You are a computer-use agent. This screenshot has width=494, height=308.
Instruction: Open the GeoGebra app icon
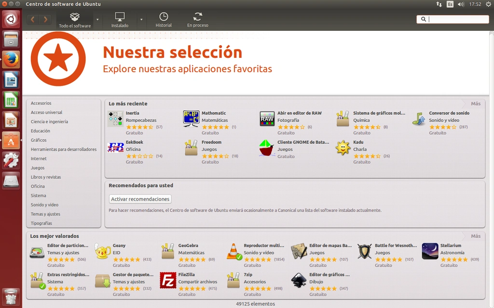pyautogui.click(x=167, y=251)
